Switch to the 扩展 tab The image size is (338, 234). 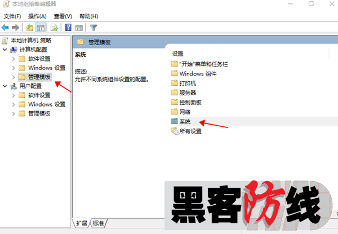pos(82,223)
